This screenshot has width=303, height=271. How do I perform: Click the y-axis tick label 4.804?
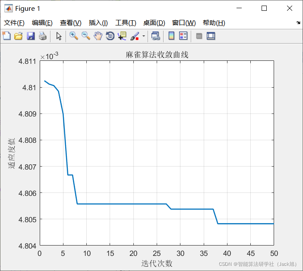click(27, 246)
